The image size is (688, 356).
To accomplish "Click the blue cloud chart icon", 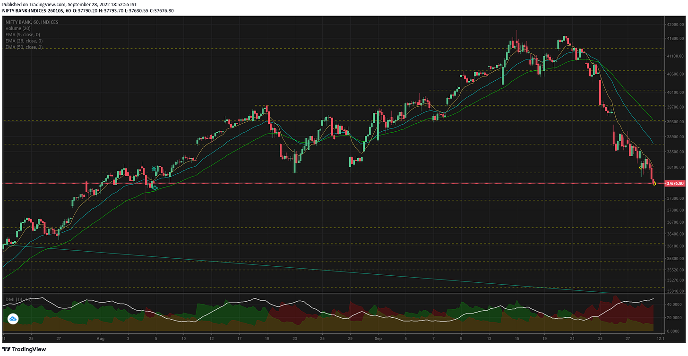I will pyautogui.click(x=13, y=319).
